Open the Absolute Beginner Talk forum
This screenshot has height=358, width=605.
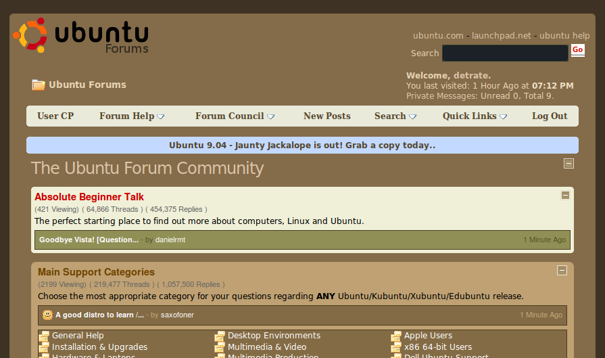(89, 197)
